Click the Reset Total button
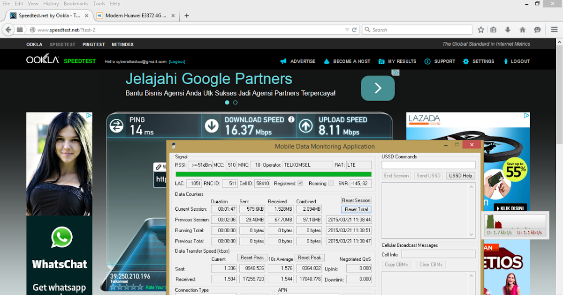Image resolution: width=563 pixels, height=295 pixels. pyautogui.click(x=356, y=209)
